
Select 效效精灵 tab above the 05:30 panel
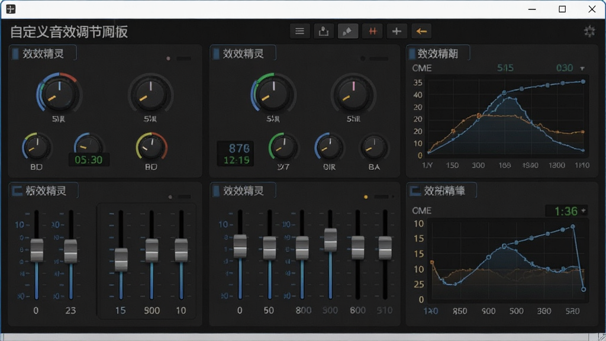[43, 54]
